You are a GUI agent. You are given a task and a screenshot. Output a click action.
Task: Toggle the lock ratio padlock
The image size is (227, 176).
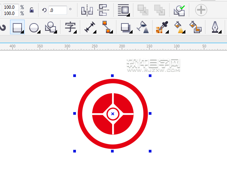coord(32,10)
